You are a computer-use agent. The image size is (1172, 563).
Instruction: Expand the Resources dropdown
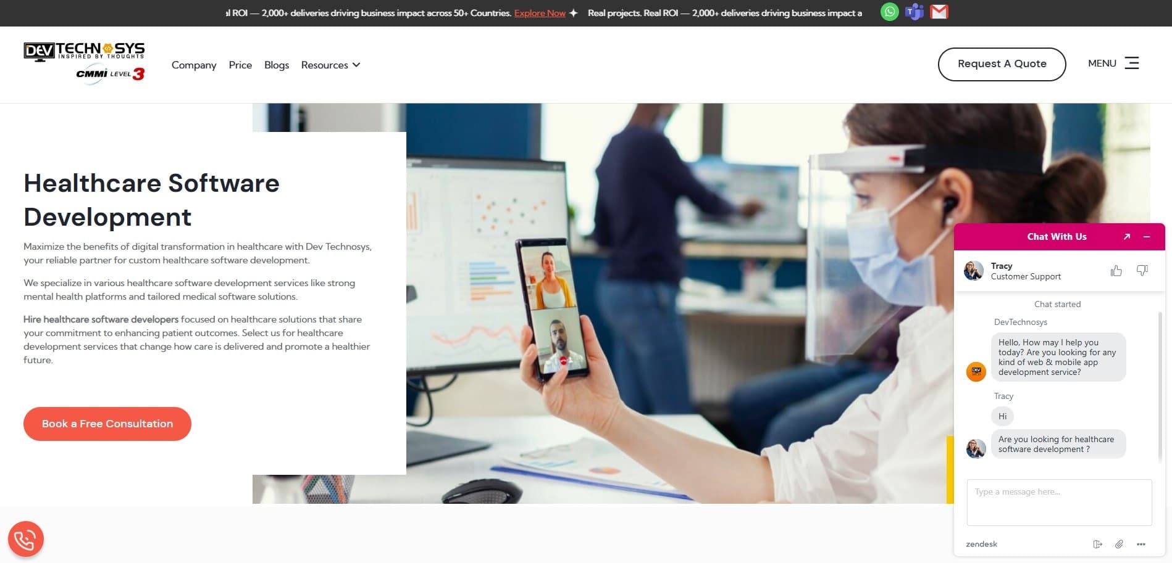330,65
